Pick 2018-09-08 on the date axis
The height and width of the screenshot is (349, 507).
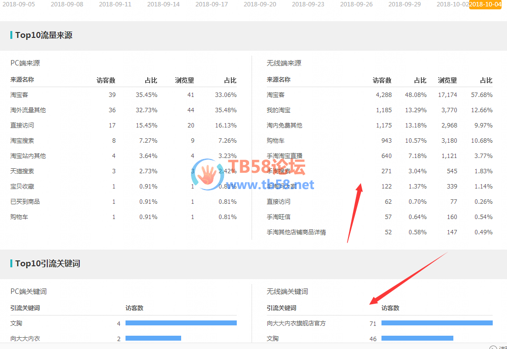click(67, 4)
